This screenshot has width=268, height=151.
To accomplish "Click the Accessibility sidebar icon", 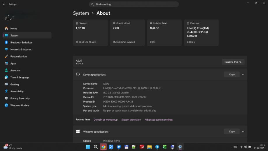I will [6, 91].
